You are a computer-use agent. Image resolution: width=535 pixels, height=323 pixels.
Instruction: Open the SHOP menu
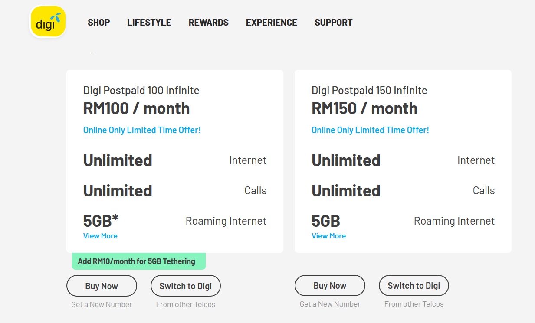pos(98,23)
